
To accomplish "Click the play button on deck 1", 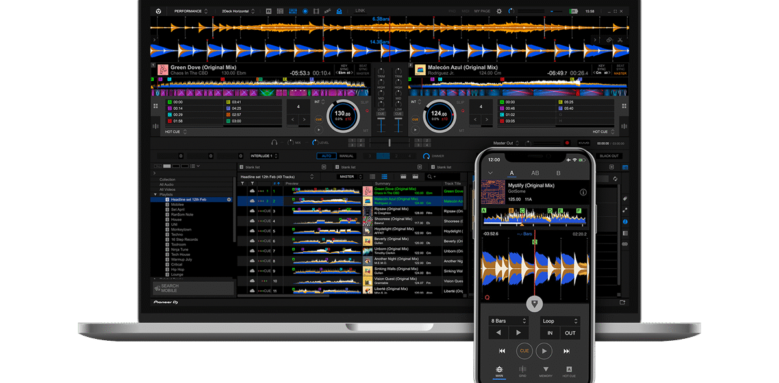I will pos(319,129).
